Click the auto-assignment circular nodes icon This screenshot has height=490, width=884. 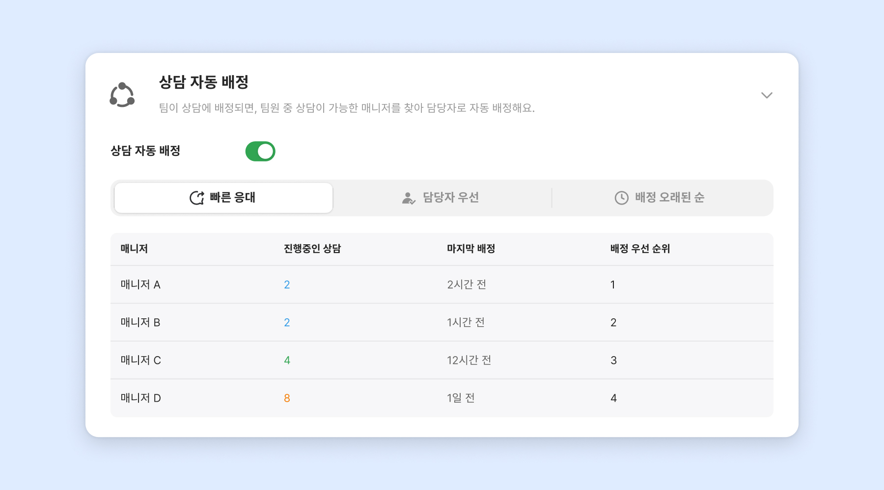tap(122, 95)
